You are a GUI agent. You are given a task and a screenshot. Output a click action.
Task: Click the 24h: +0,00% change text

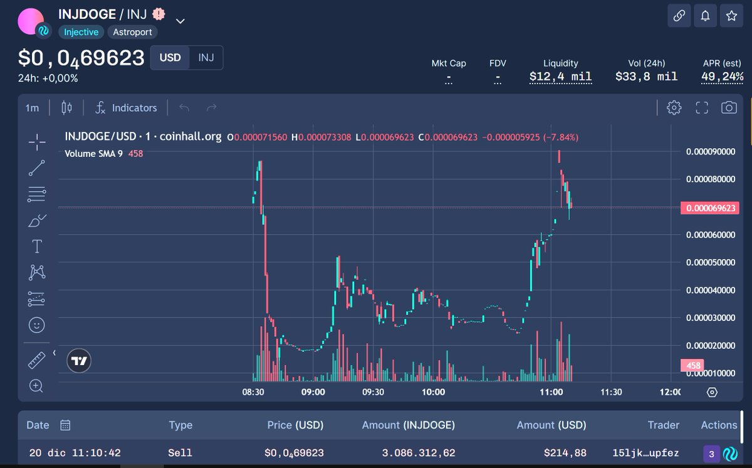[x=48, y=78]
